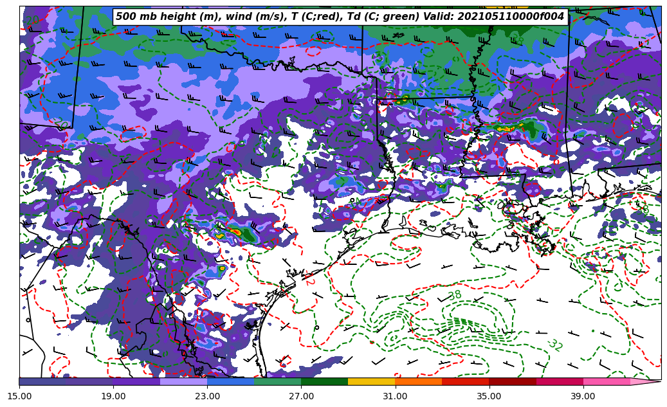The width and height of the screenshot is (667, 407).
Task: Click the 15.00 colorbar tick label
Action: point(19,396)
